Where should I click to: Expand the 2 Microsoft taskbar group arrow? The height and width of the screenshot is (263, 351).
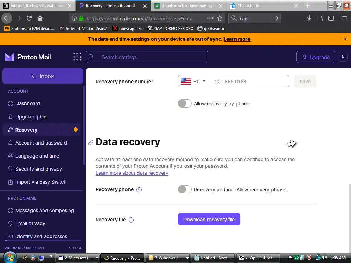(x=97, y=258)
